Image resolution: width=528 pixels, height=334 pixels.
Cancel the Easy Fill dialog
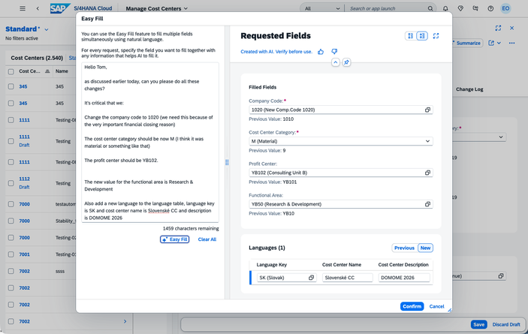[x=436, y=306]
